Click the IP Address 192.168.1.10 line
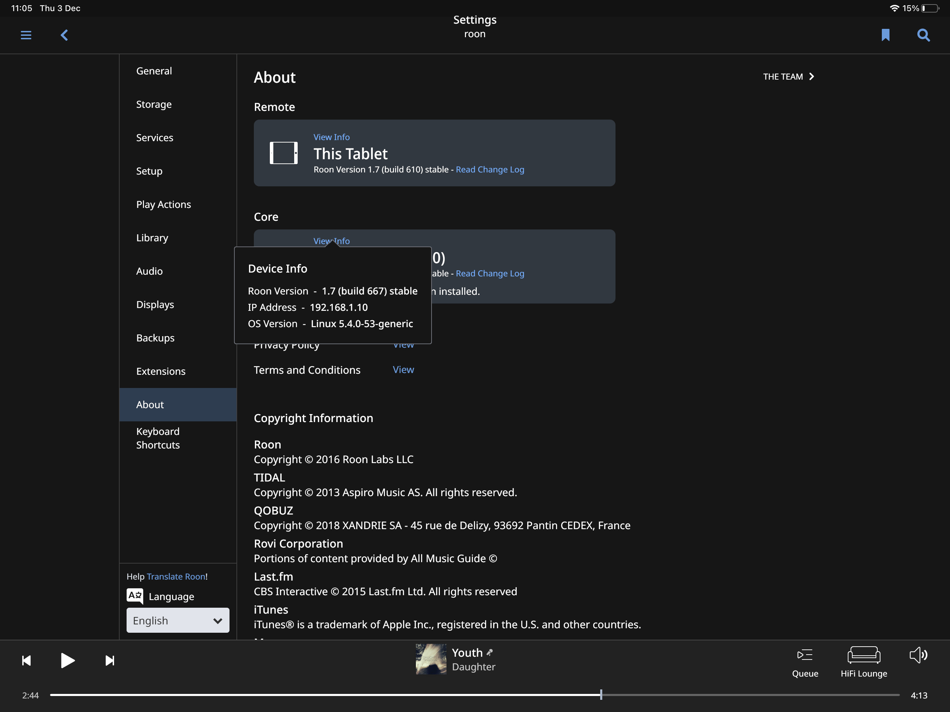Viewport: 950px width, 712px height. tap(308, 307)
